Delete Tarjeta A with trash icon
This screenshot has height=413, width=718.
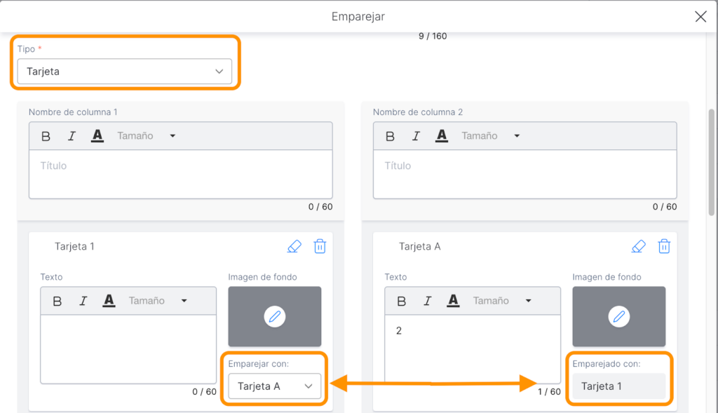[x=664, y=246]
